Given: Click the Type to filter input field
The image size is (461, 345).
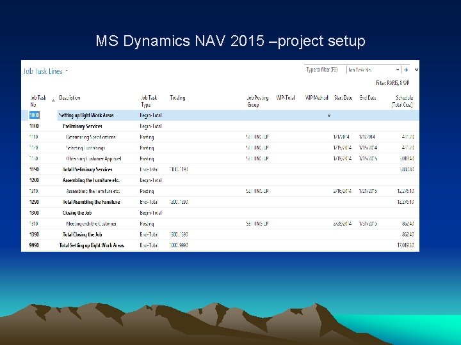Looking at the screenshot, I should click(325, 70).
